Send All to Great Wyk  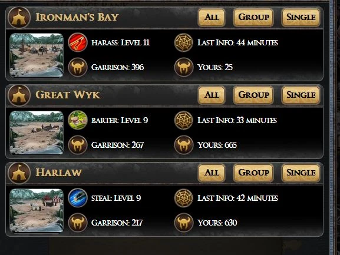(212, 95)
